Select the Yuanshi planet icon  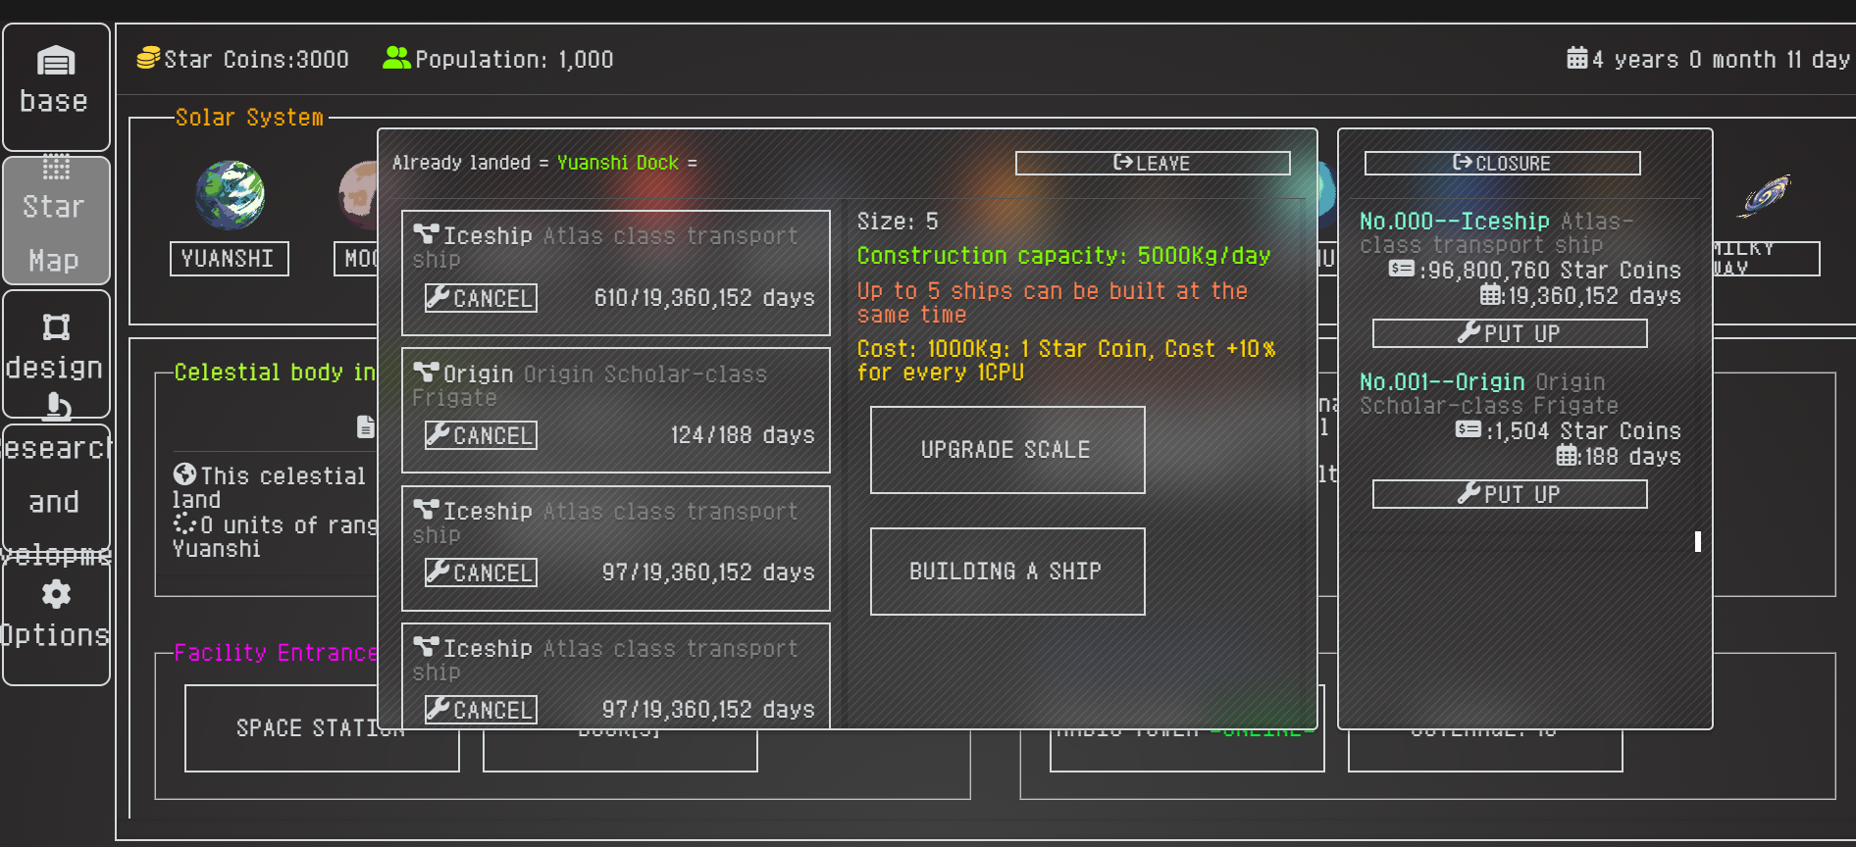coord(230,195)
